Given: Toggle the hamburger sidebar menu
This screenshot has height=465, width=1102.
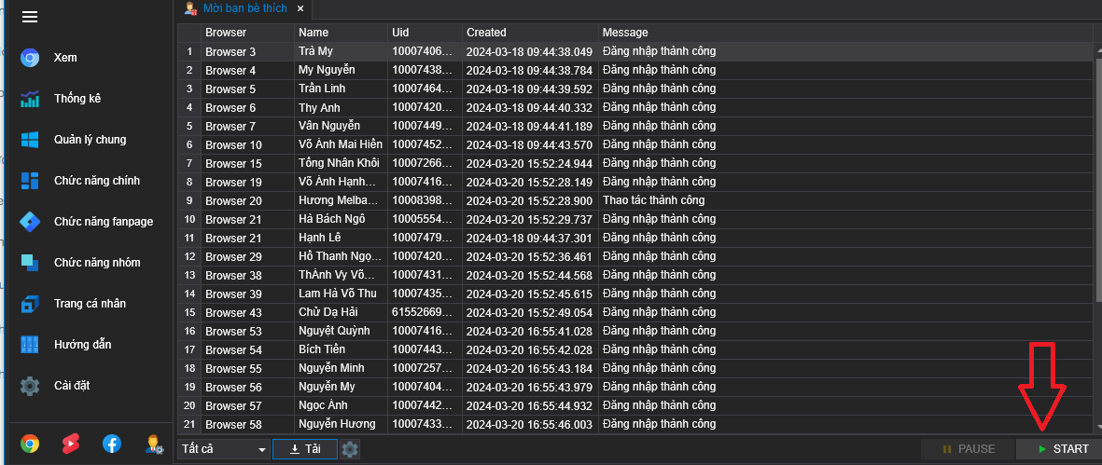Looking at the screenshot, I should tap(30, 17).
